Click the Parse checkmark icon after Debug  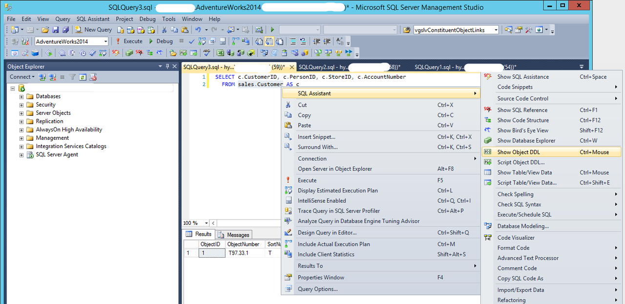coord(191,41)
